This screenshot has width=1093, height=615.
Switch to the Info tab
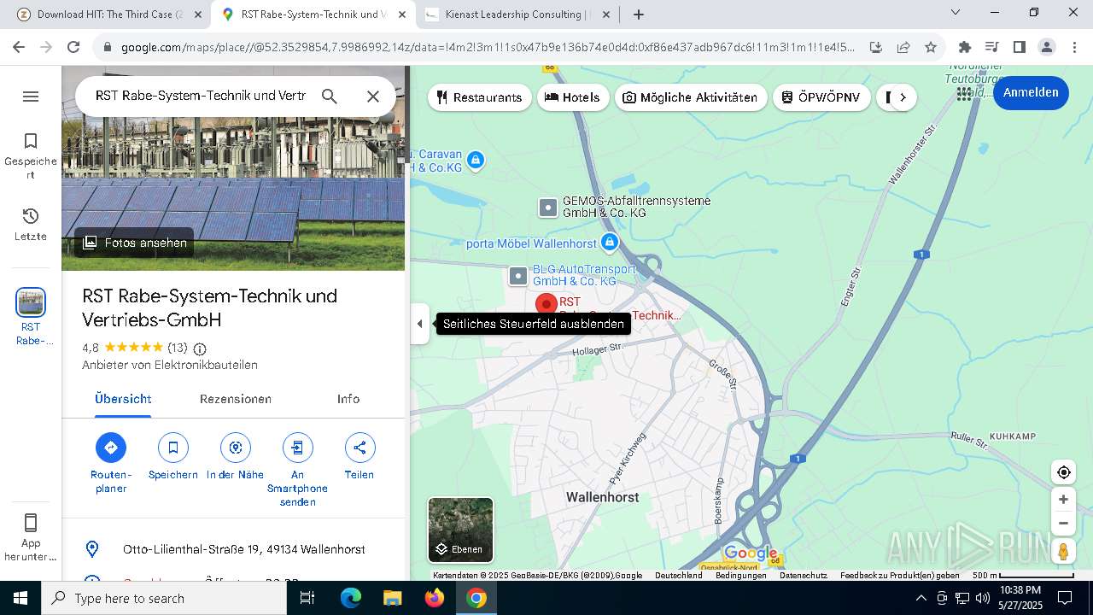348,399
